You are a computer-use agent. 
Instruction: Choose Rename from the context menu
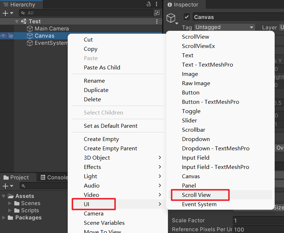coord(94,81)
